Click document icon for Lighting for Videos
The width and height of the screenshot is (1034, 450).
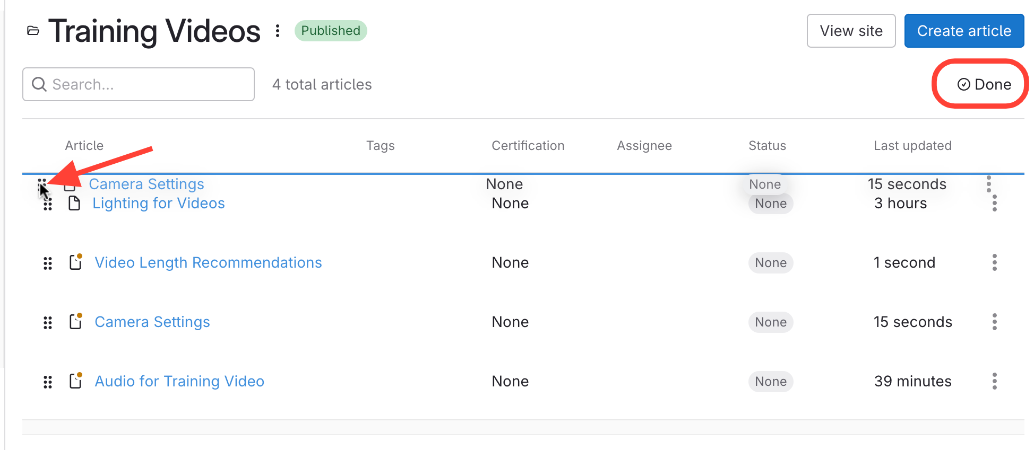point(74,204)
